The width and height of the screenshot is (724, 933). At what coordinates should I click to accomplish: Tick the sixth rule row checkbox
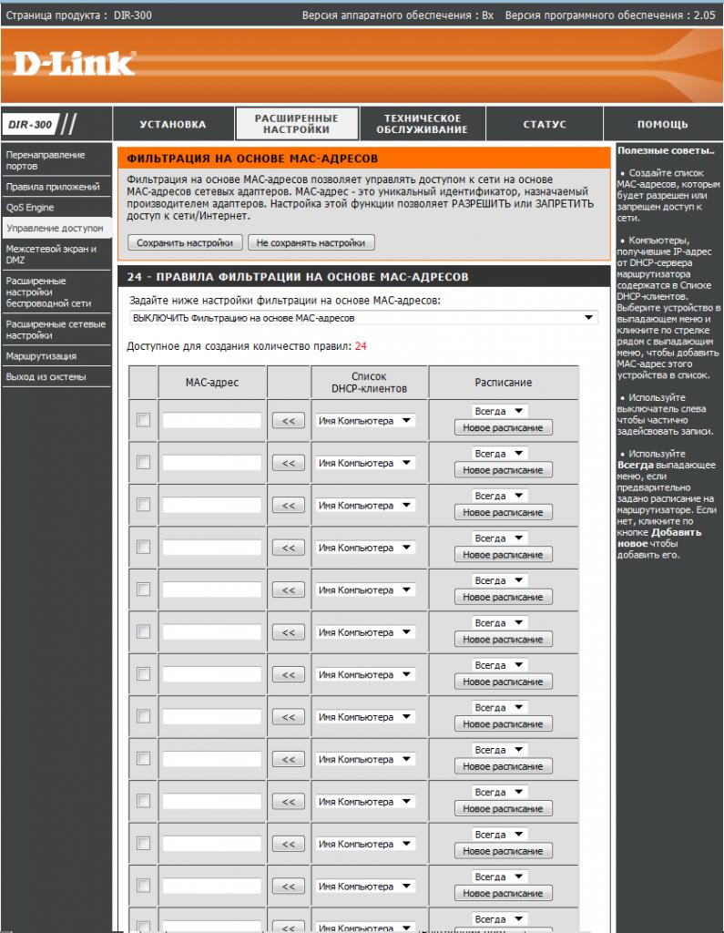pos(143,631)
